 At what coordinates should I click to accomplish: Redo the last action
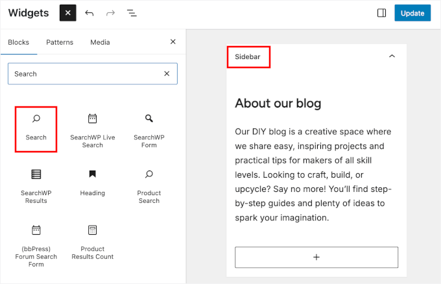pyautogui.click(x=110, y=13)
